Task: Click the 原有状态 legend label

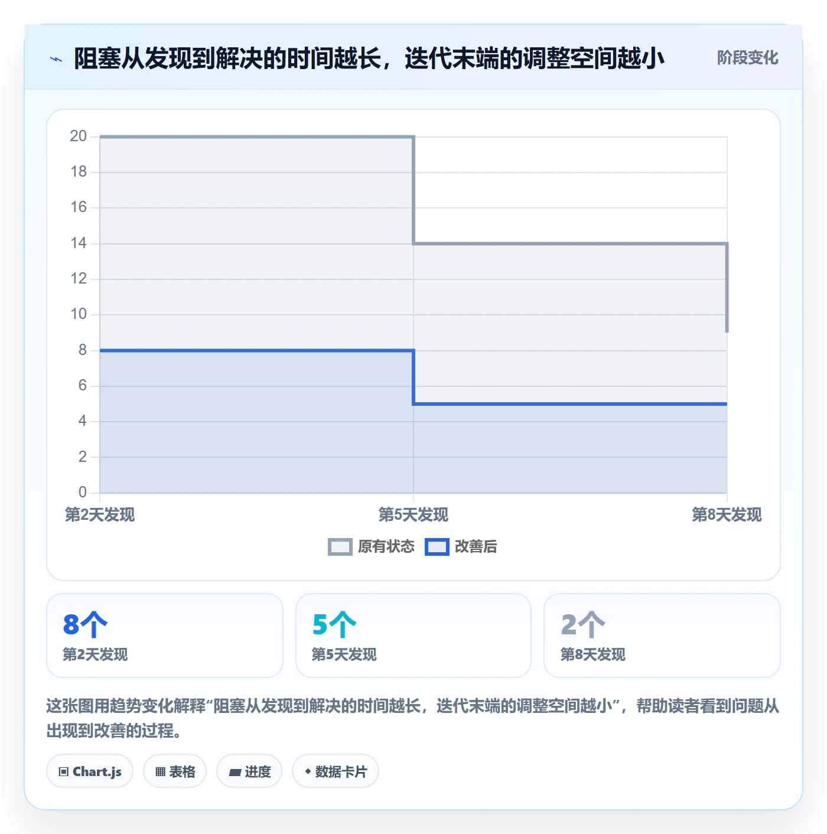Action: pyautogui.click(x=386, y=547)
